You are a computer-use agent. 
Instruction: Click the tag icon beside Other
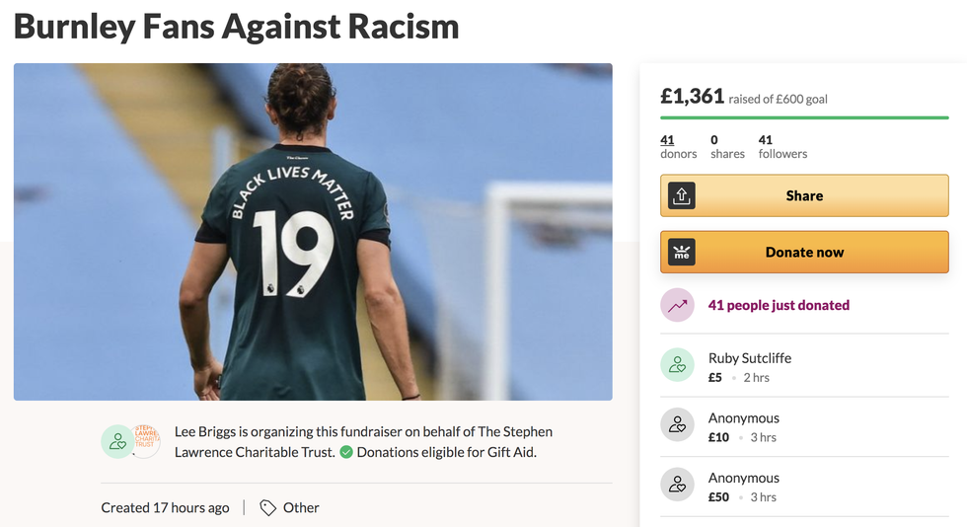click(267, 507)
